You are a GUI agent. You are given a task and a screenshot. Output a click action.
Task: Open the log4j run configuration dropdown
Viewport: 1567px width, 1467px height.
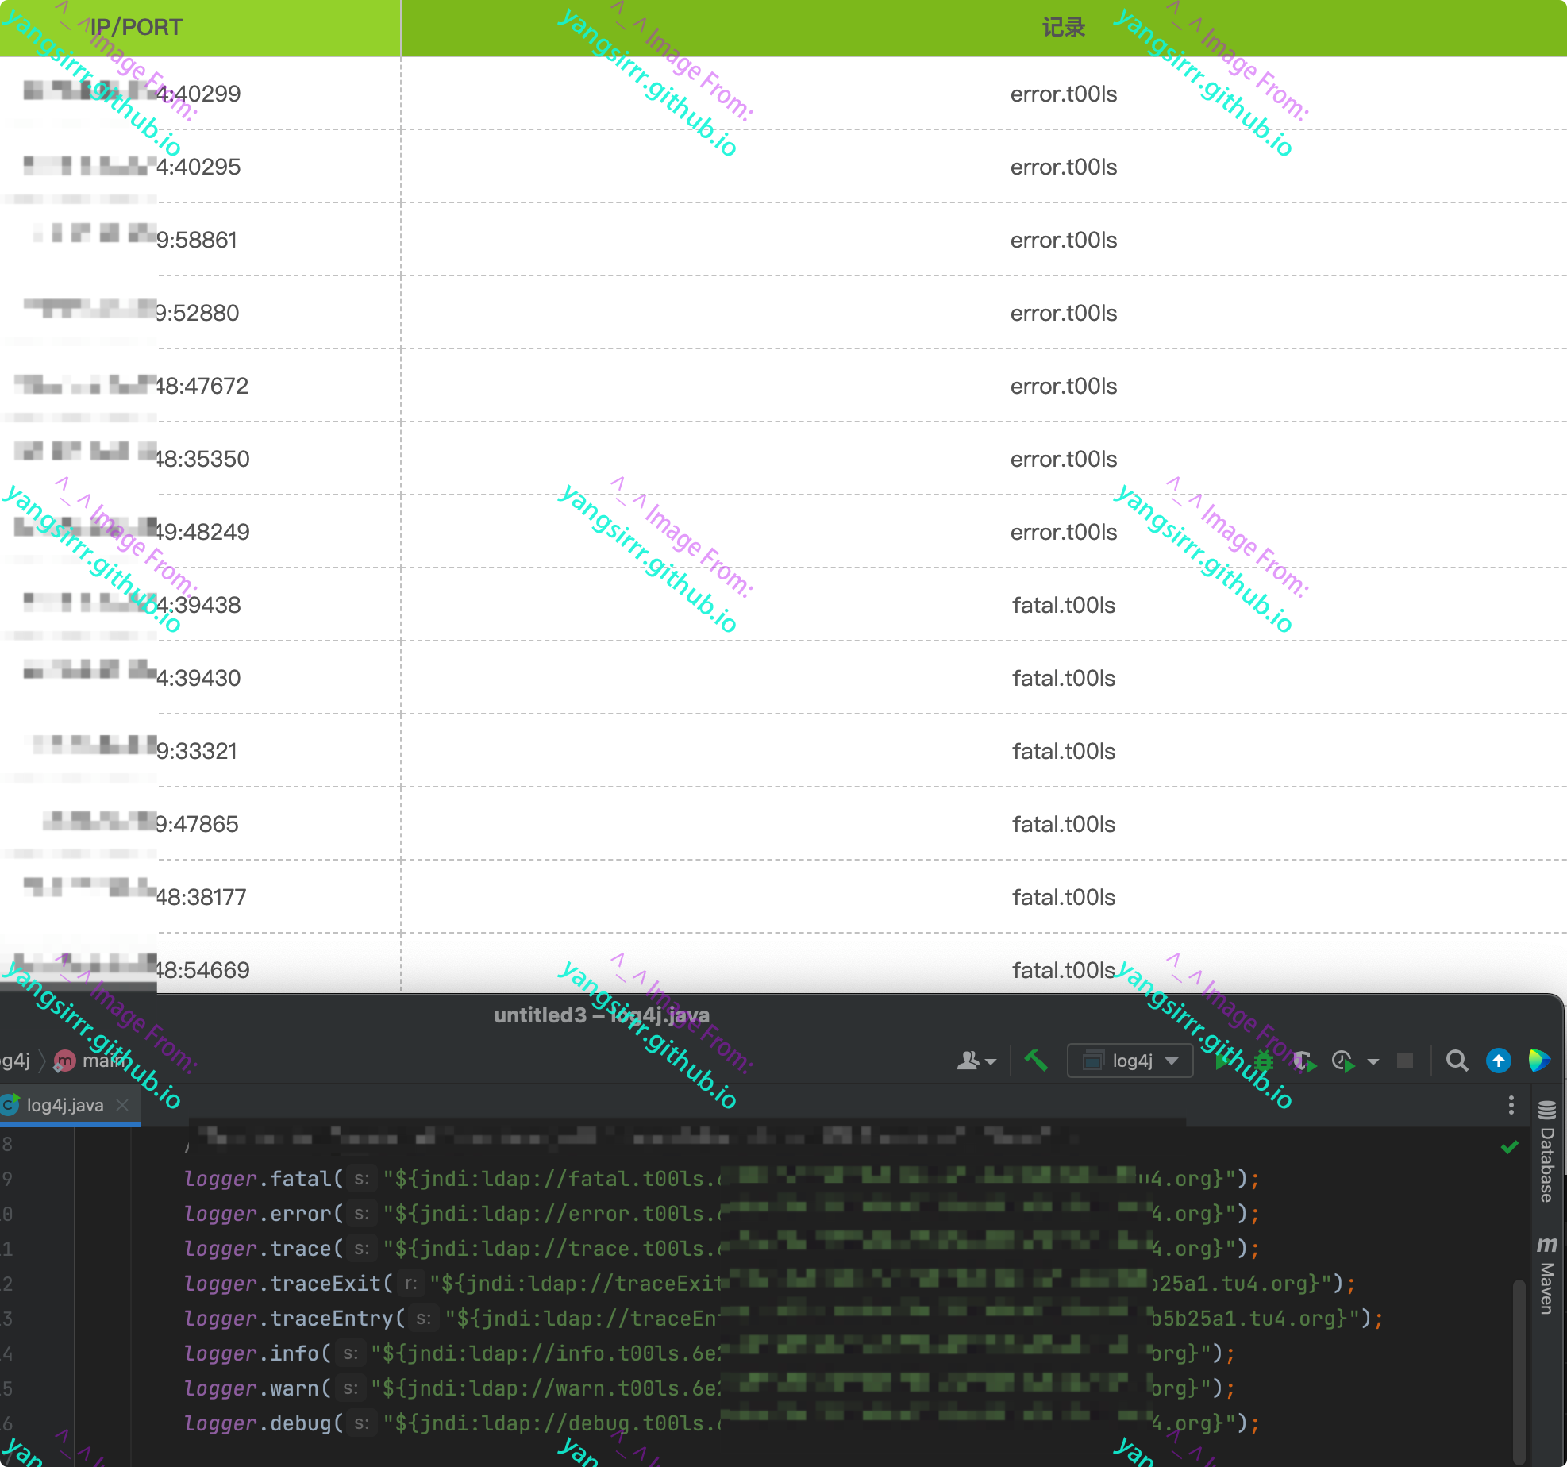pyautogui.click(x=1130, y=1061)
